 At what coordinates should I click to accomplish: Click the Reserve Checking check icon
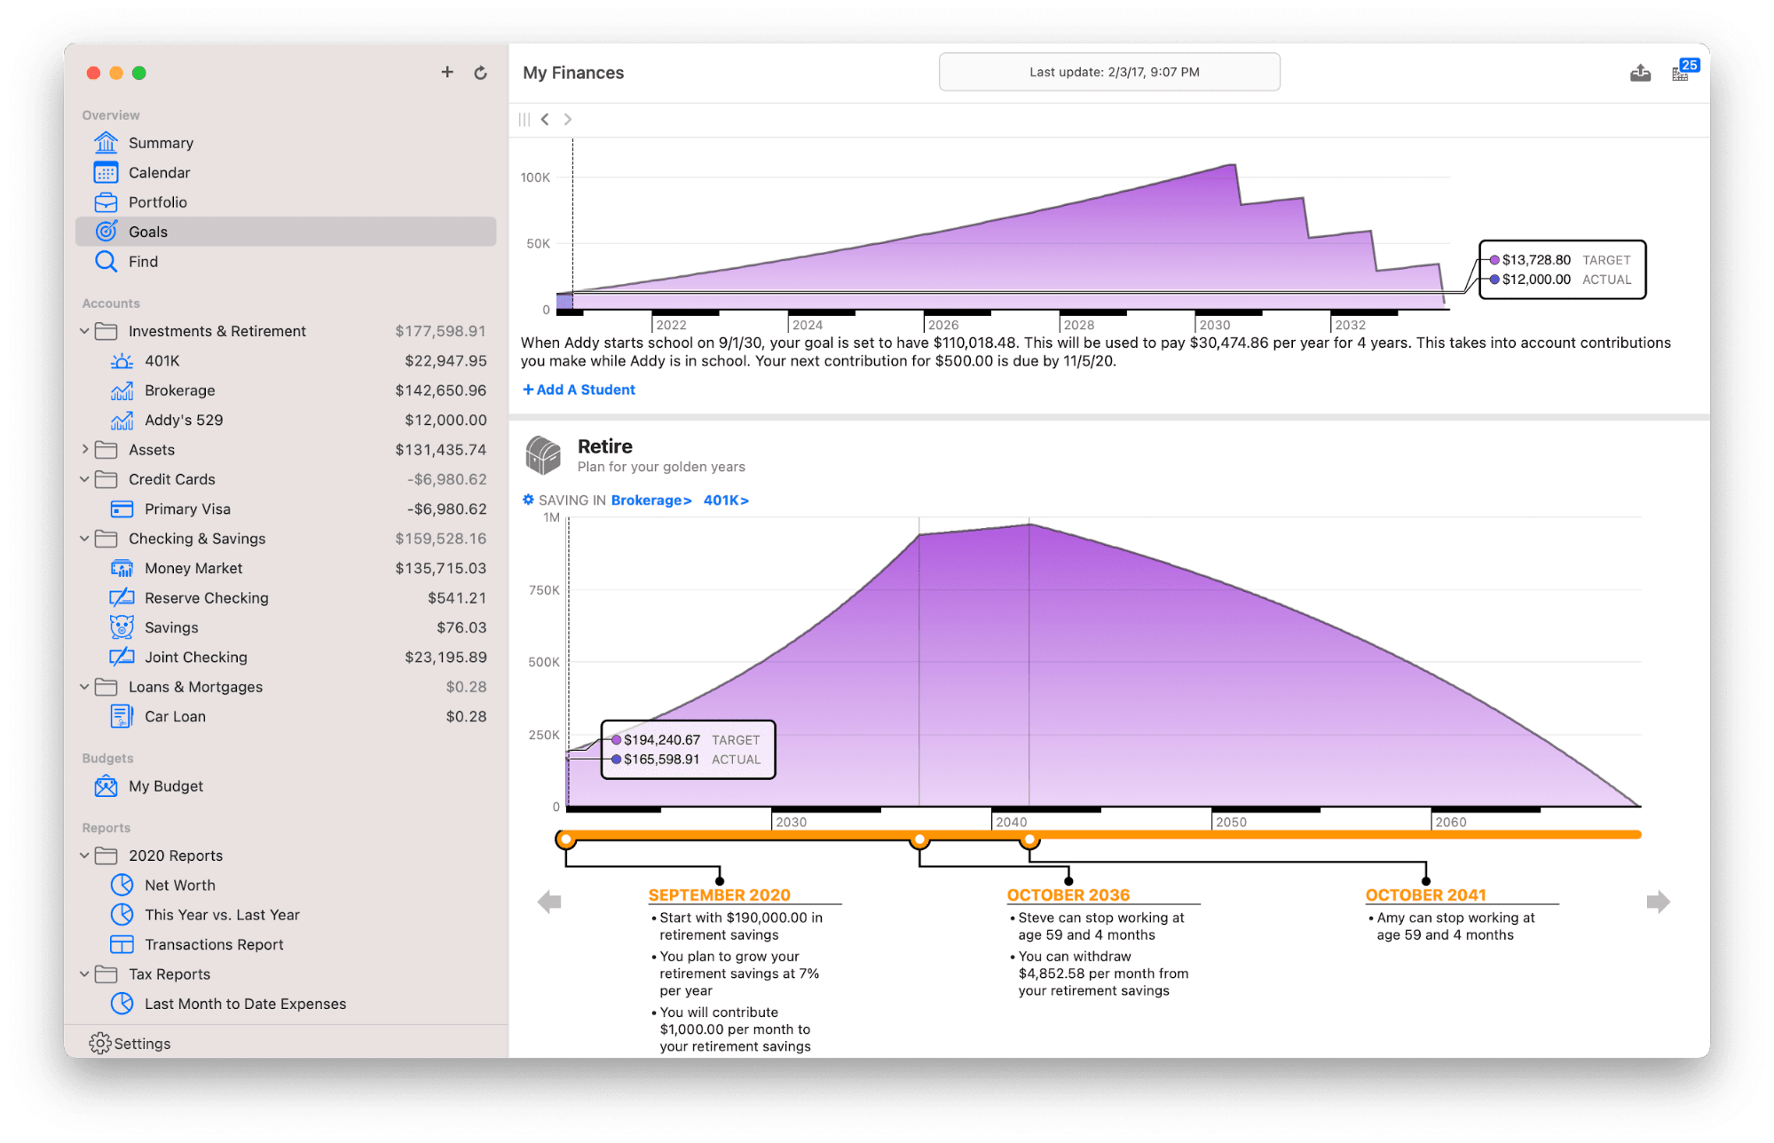122,597
